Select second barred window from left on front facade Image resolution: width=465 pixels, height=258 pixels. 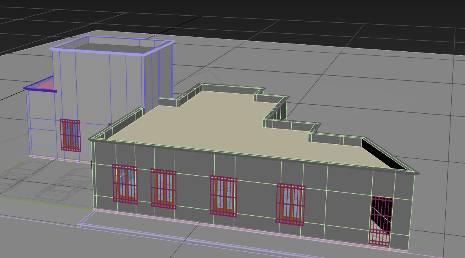[163, 189]
